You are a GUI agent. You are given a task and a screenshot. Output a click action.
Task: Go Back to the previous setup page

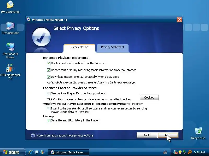click(147, 135)
